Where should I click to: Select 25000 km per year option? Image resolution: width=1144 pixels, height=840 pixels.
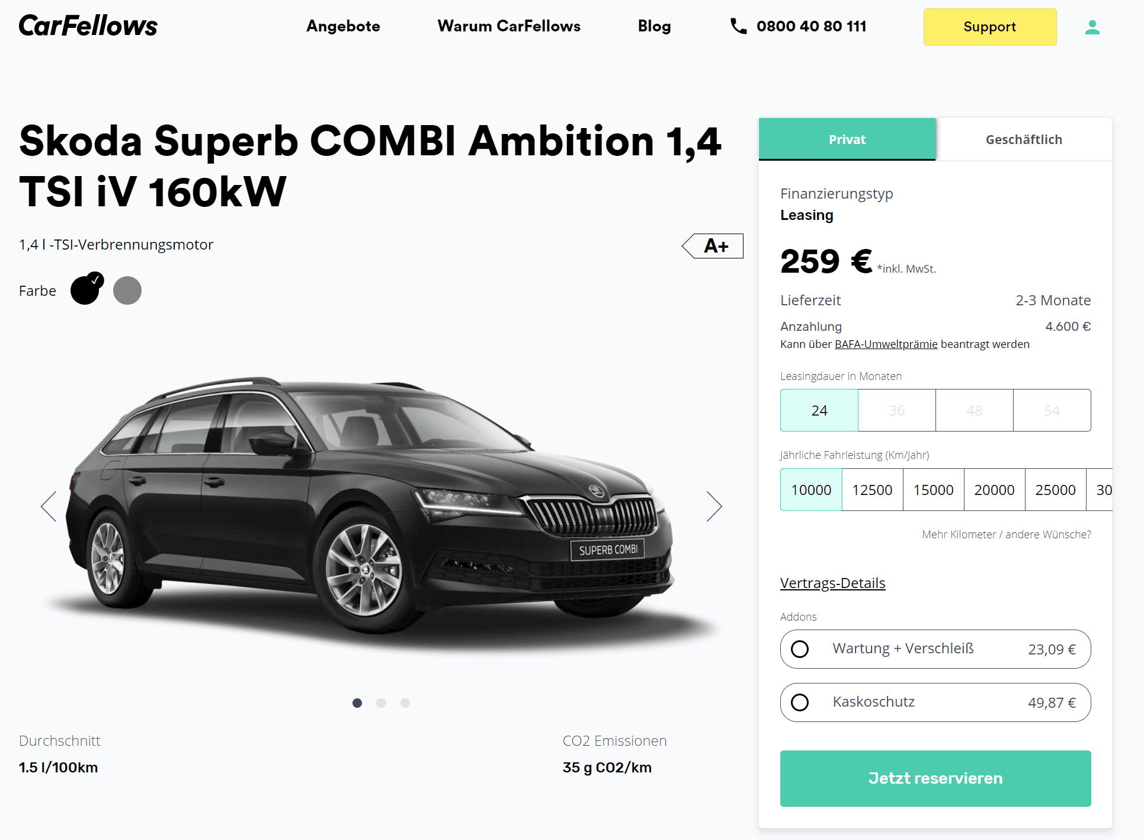pyautogui.click(x=1055, y=490)
